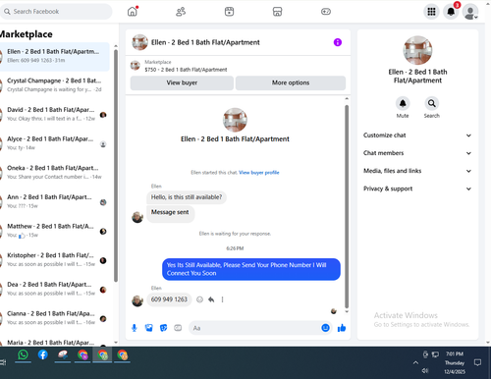
Task: Click listing photo in right info panel
Action: [x=417, y=50]
